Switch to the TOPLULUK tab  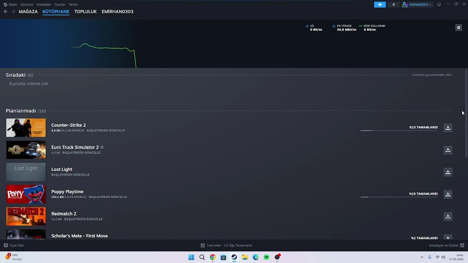86,11
